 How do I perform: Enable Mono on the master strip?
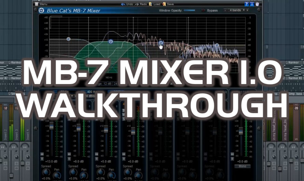pyautogui.click(x=243, y=166)
